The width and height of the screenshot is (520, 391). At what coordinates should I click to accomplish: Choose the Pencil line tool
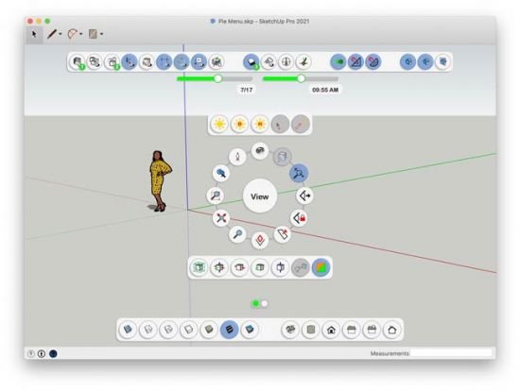tap(52, 34)
